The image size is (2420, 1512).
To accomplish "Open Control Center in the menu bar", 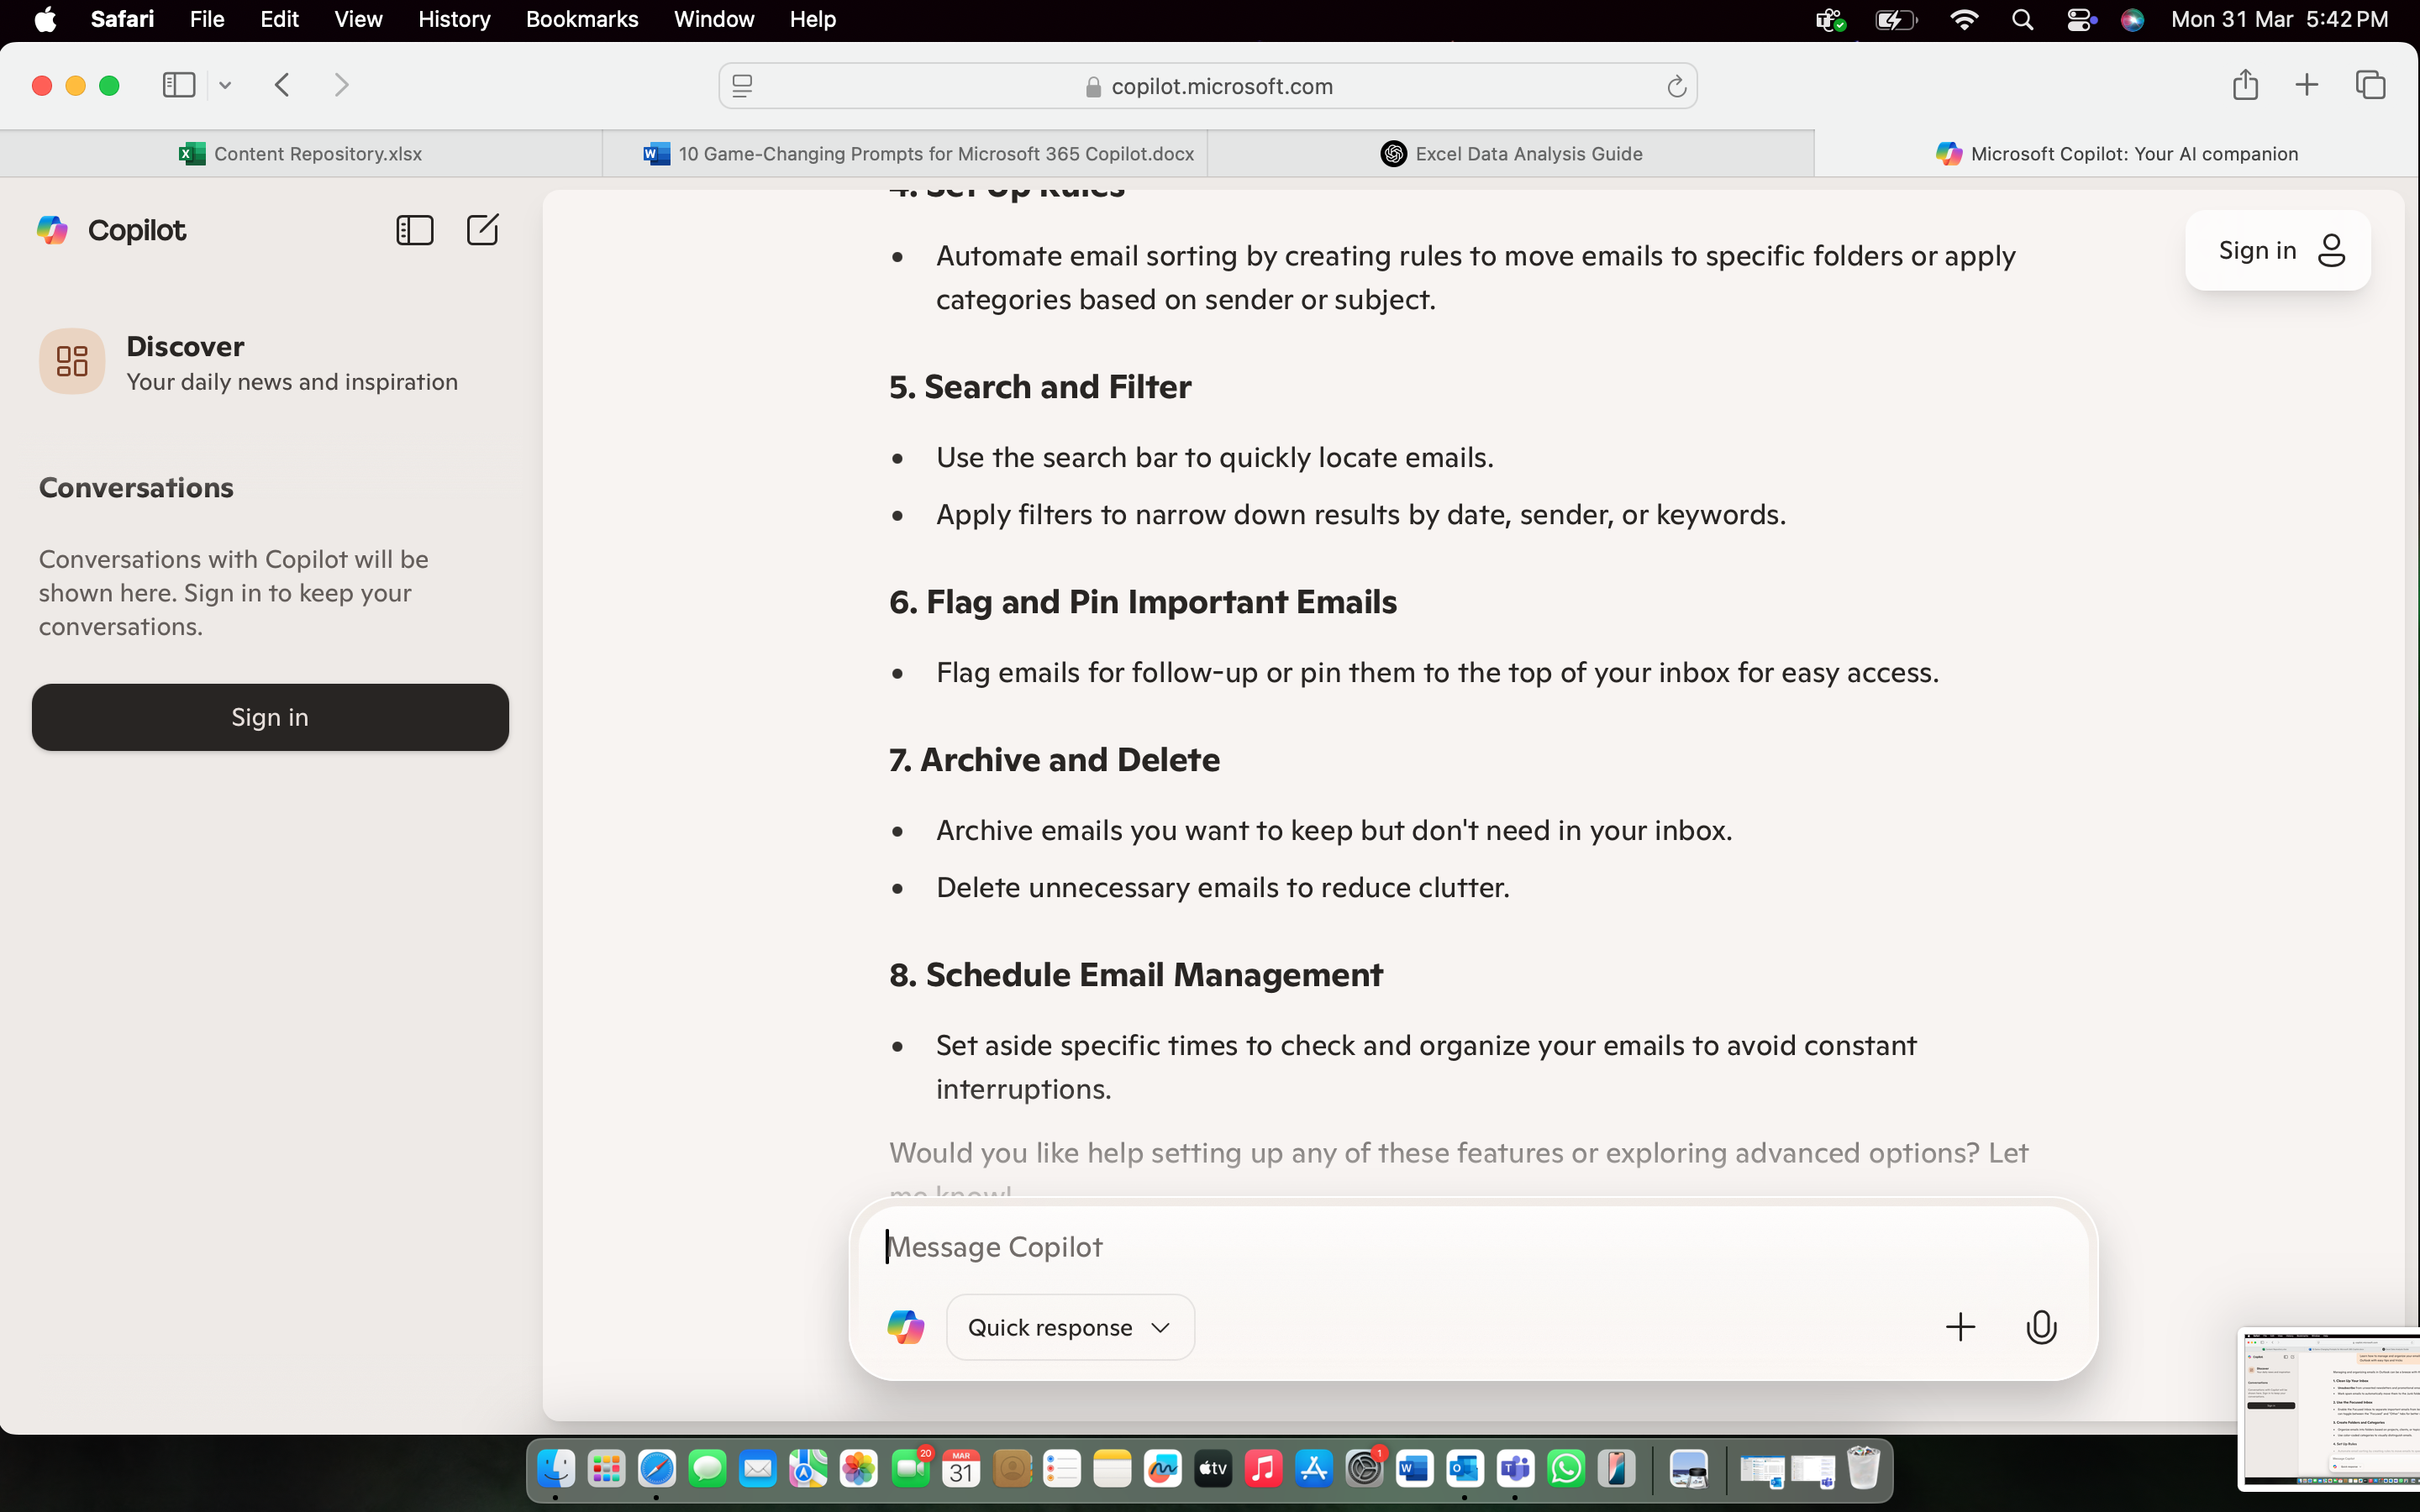I will (x=2080, y=19).
